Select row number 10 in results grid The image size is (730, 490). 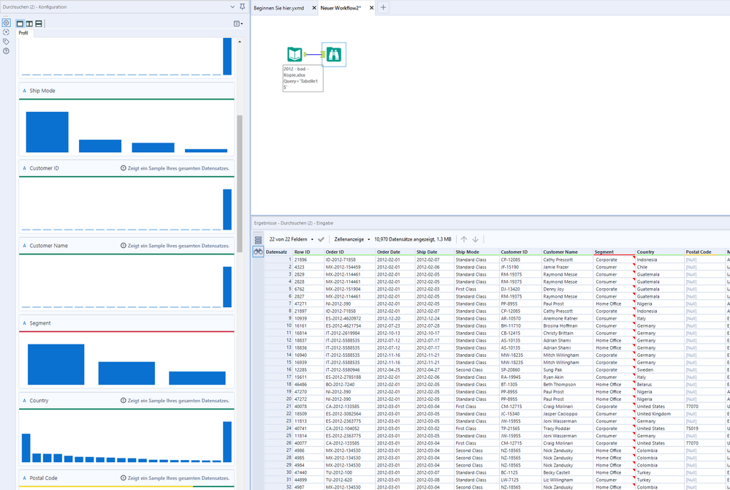tap(278, 326)
